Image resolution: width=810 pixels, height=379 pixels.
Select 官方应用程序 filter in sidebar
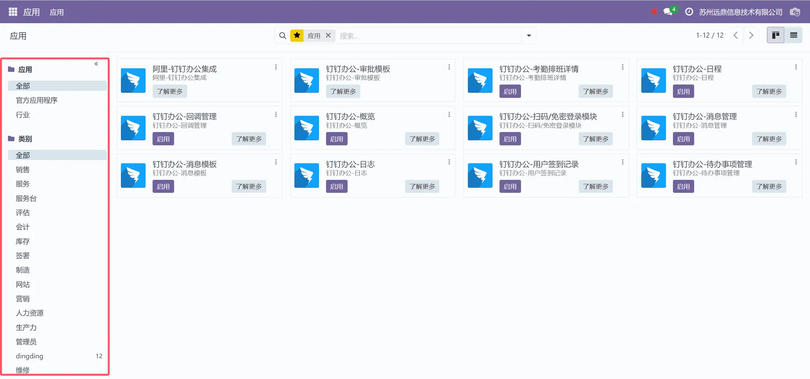[x=37, y=100]
